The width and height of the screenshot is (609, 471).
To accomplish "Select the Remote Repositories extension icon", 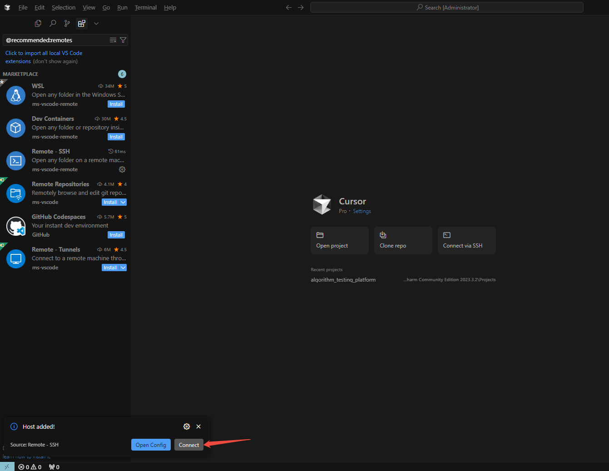I will (16, 193).
